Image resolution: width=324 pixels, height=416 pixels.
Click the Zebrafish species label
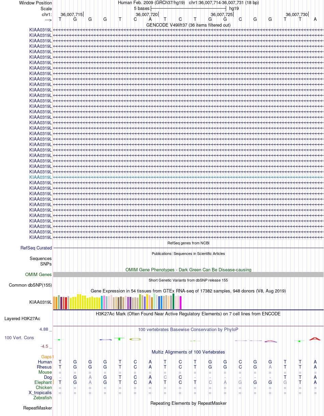[43, 398]
